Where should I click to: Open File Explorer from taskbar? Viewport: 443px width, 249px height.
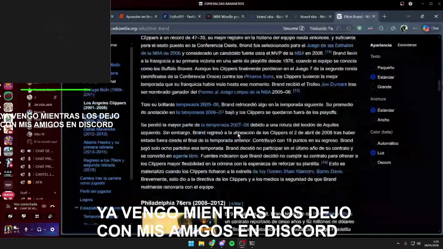click(201, 243)
